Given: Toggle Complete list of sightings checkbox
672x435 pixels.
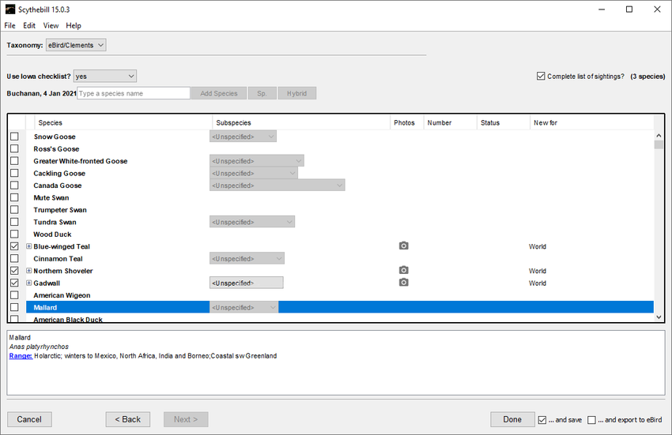Looking at the screenshot, I should pos(541,77).
